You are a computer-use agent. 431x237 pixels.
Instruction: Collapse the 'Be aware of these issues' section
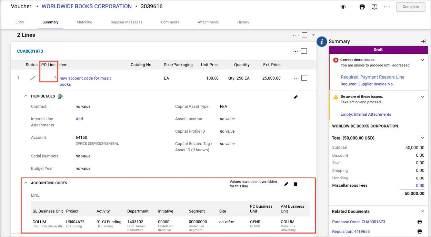coord(422,97)
